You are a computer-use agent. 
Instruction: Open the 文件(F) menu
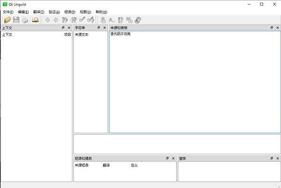[8, 12]
